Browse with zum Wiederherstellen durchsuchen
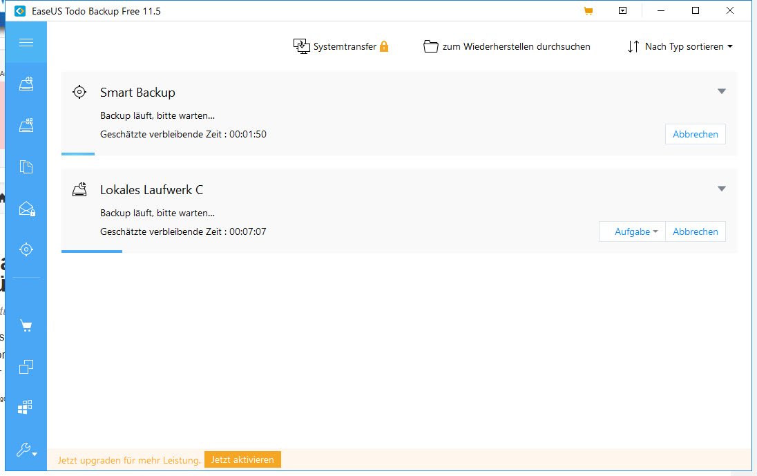The height and width of the screenshot is (476, 757). (x=506, y=46)
